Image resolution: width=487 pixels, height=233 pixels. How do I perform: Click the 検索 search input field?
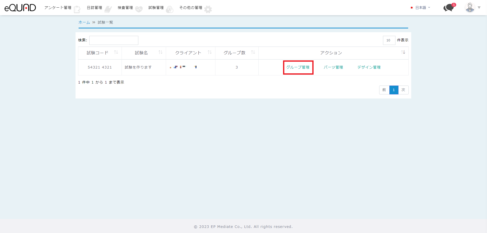(x=114, y=40)
